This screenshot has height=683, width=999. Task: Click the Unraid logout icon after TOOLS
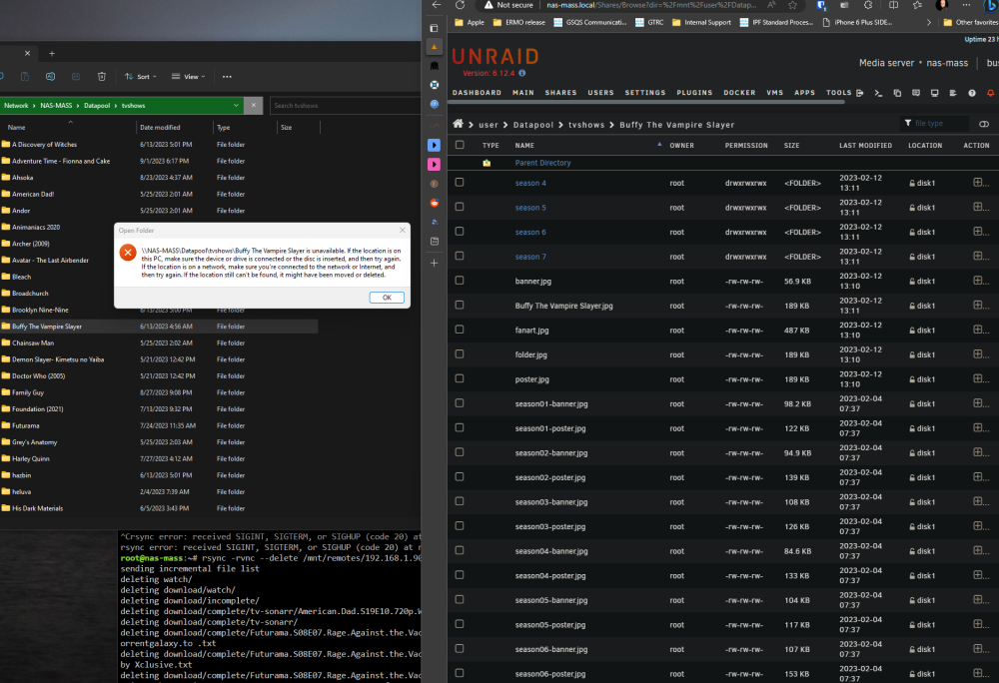point(859,93)
